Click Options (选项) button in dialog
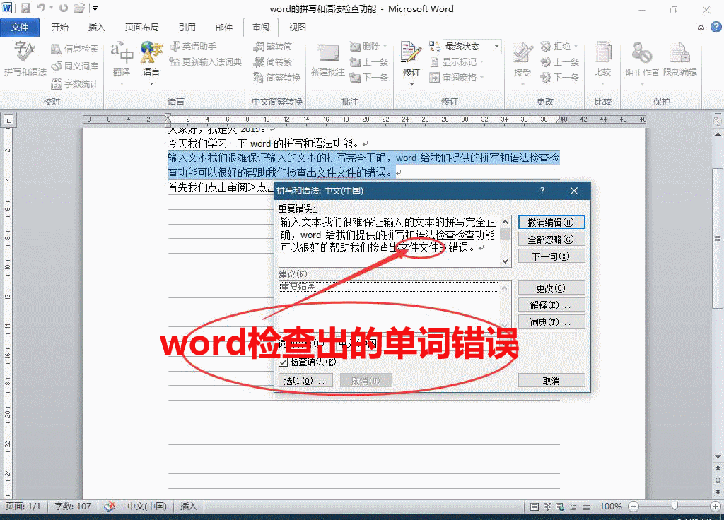This screenshot has height=520, width=724. [305, 381]
